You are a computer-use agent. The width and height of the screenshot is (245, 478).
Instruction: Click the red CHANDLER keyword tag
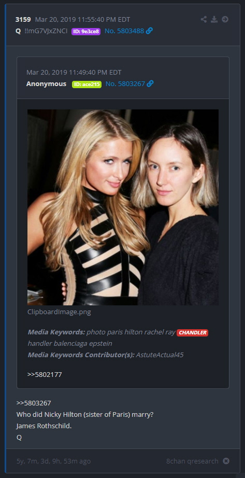coord(192,333)
